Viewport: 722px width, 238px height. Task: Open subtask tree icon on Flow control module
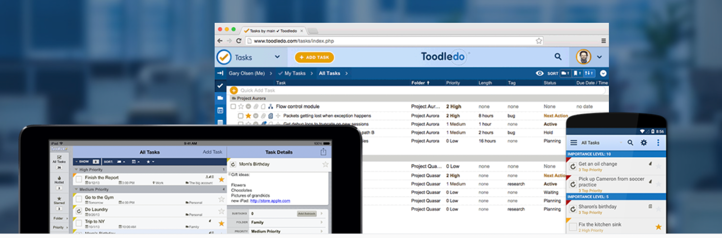270,107
